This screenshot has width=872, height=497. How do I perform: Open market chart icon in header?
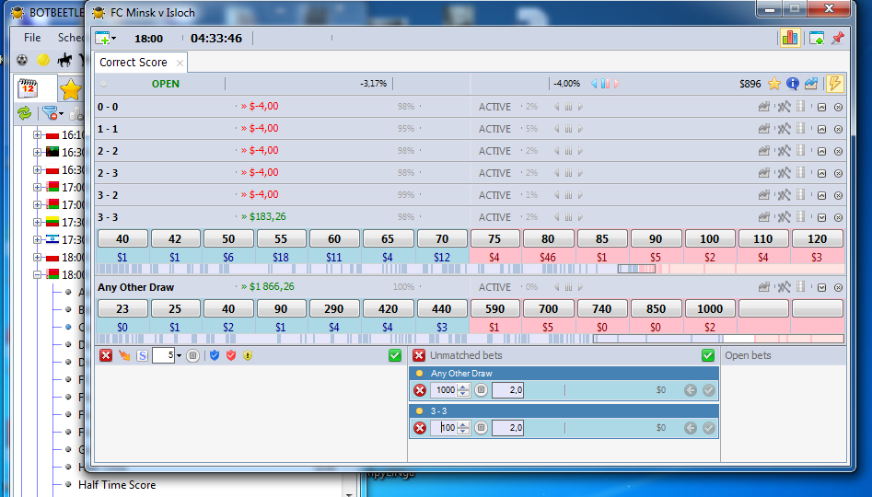(811, 84)
